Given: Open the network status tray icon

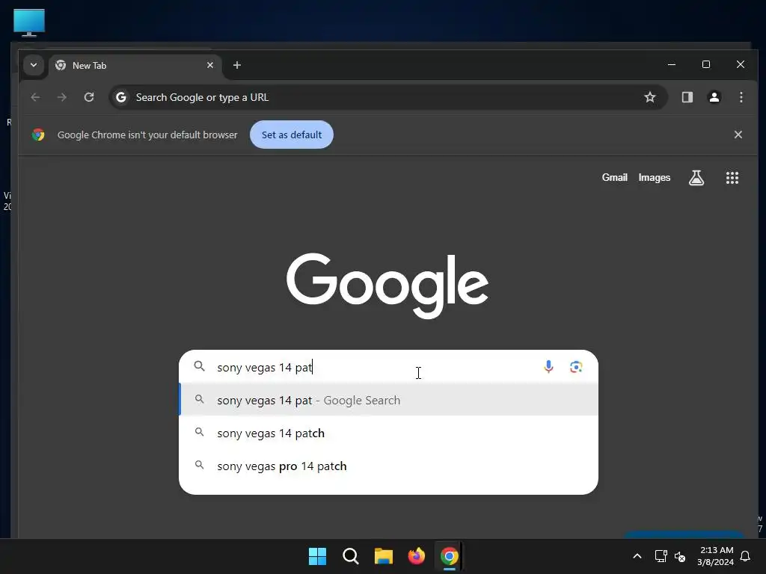Looking at the screenshot, I should pos(661,556).
